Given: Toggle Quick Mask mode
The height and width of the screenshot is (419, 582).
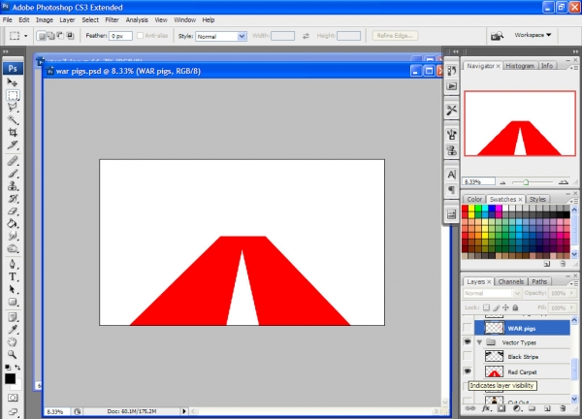Looking at the screenshot, I should click(13, 398).
